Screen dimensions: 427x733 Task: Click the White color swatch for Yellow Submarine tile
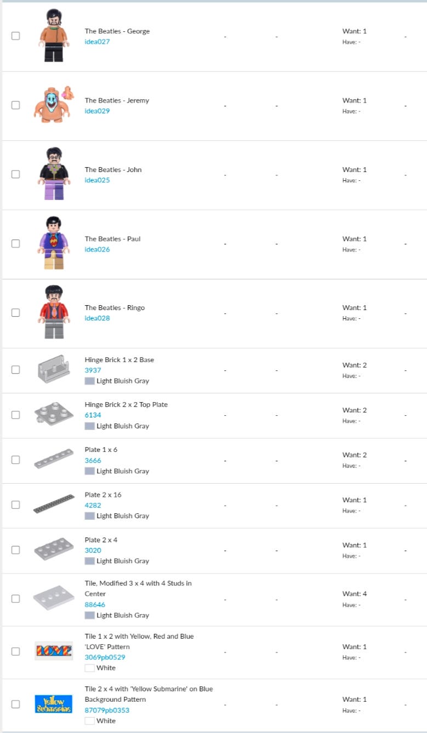coord(89,721)
